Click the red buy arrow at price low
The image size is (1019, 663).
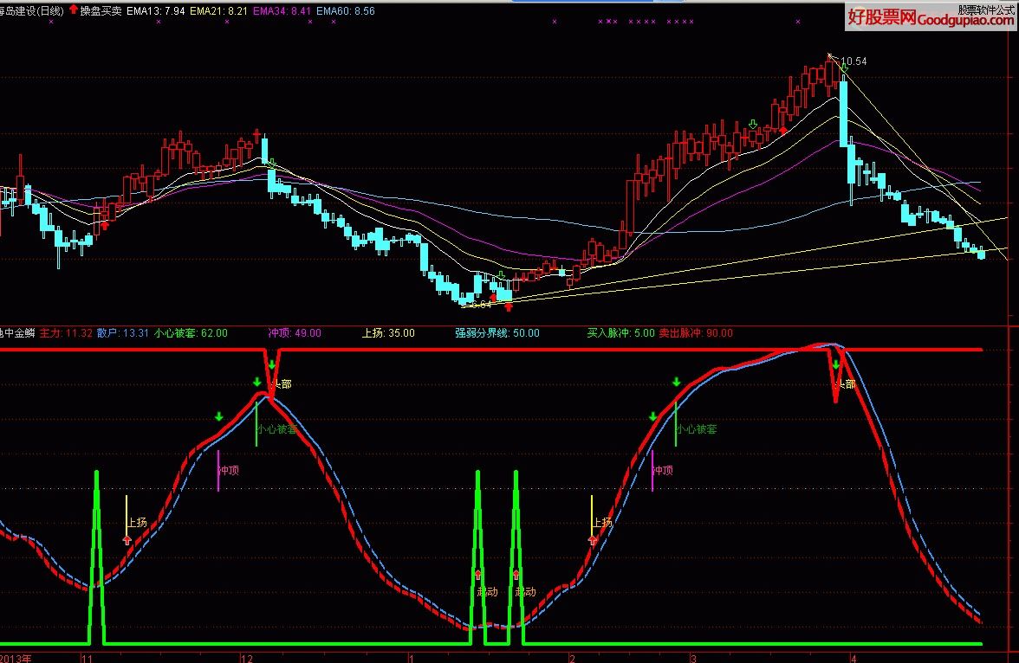(x=508, y=306)
